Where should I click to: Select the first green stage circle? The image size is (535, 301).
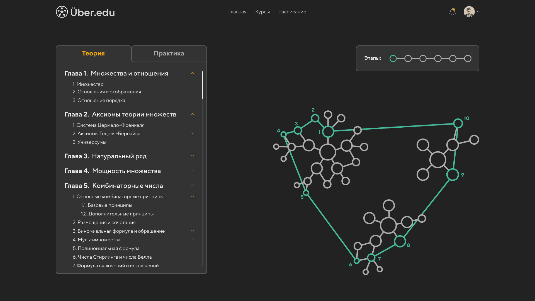pos(393,59)
